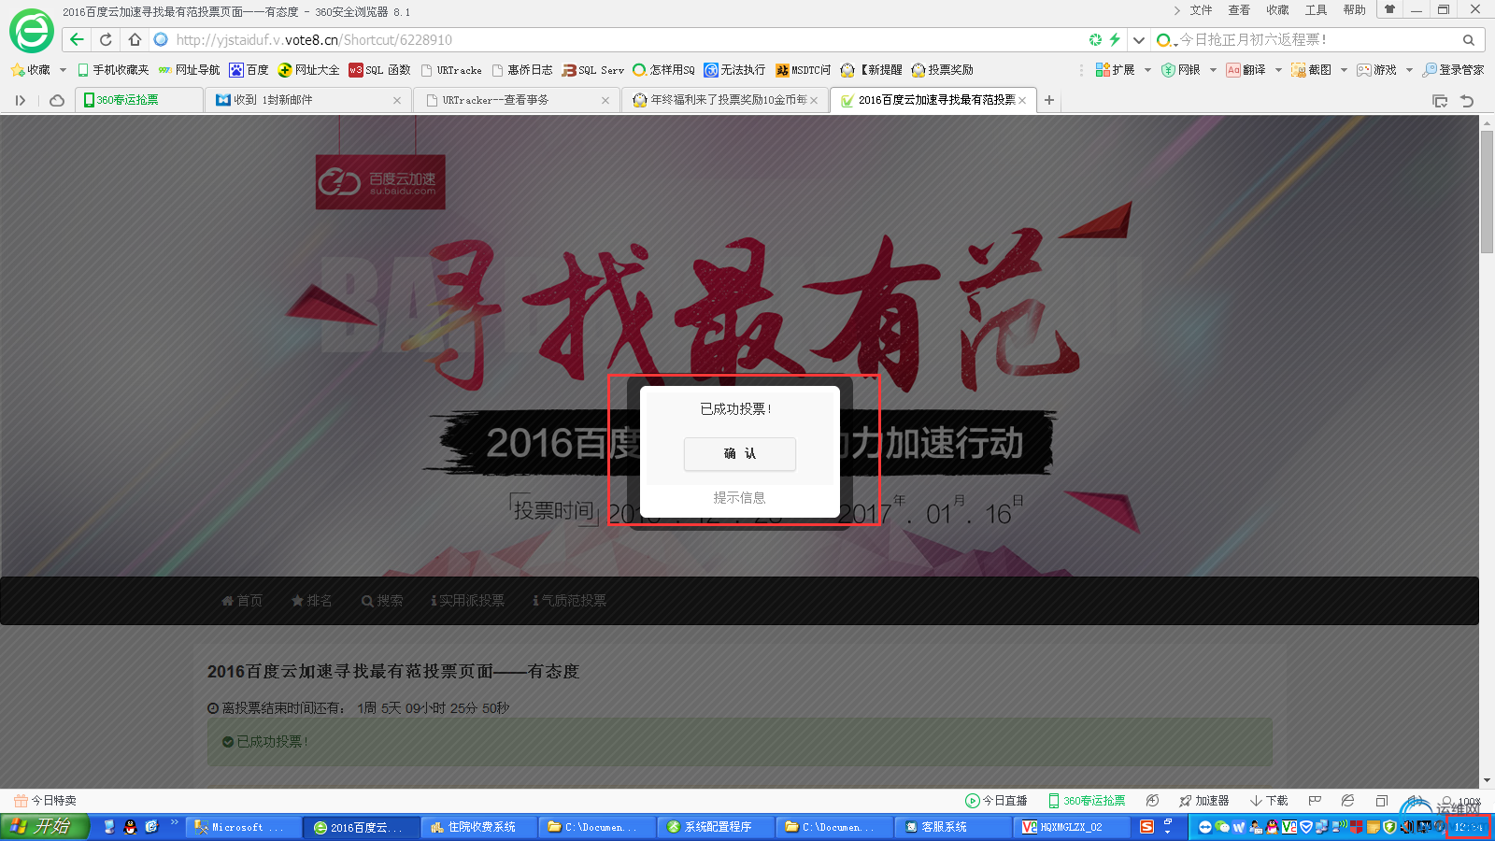
Task: Reload the page with the refresh icon
Action: 106,39
